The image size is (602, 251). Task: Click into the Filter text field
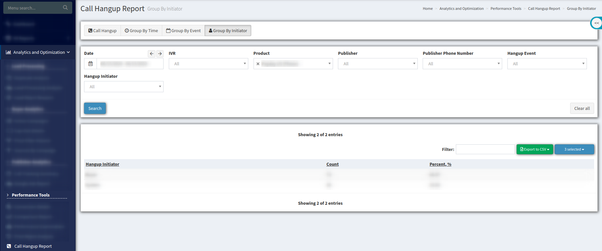coord(485,149)
